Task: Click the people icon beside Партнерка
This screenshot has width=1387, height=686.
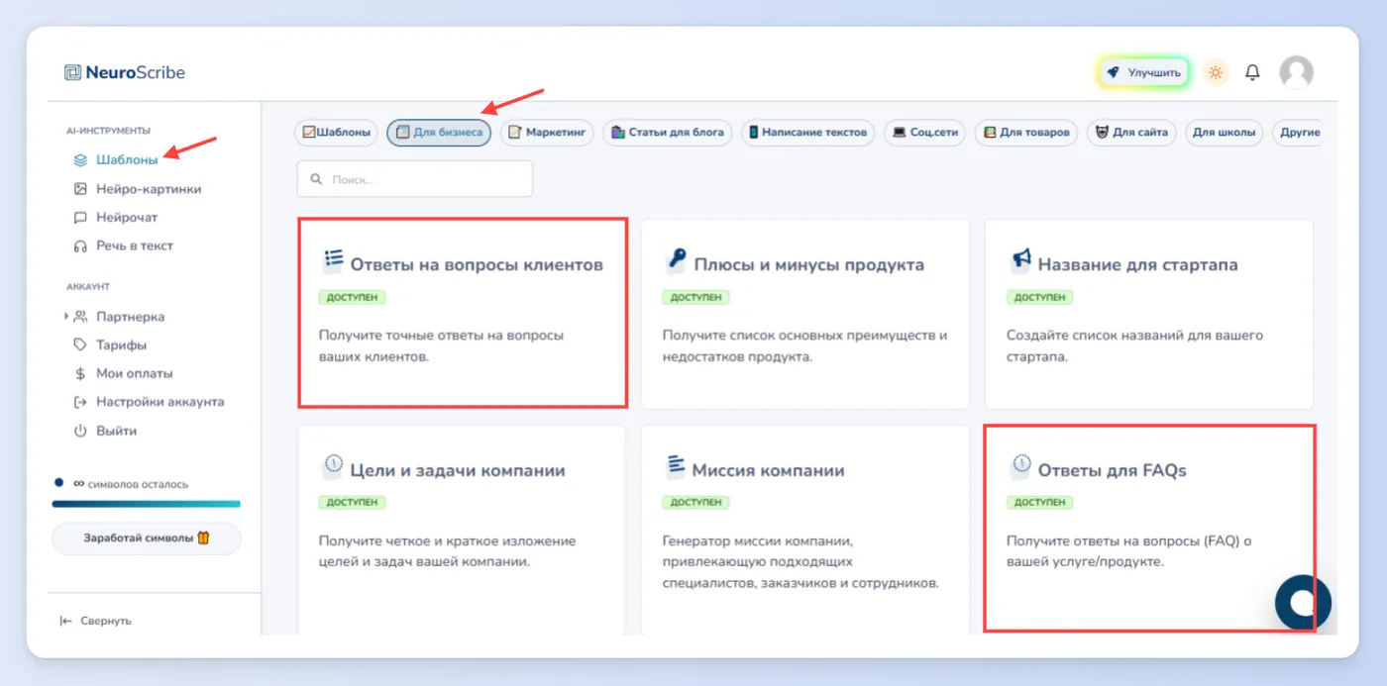Action: (81, 317)
